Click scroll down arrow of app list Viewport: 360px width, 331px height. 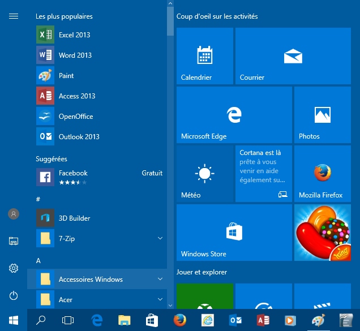coord(170,306)
